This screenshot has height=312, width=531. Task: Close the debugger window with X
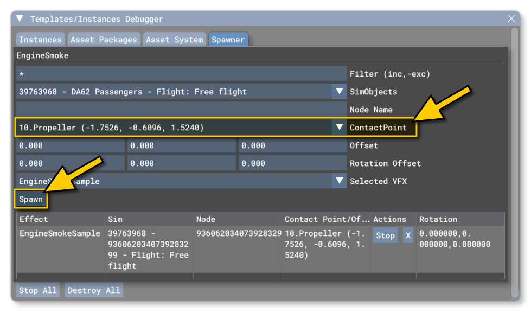tap(511, 19)
